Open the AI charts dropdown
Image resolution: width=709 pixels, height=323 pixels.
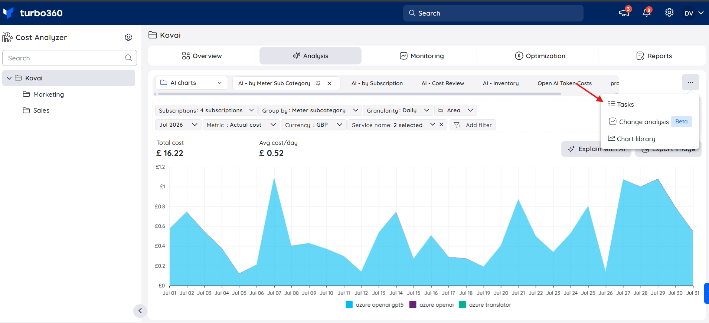coord(192,83)
